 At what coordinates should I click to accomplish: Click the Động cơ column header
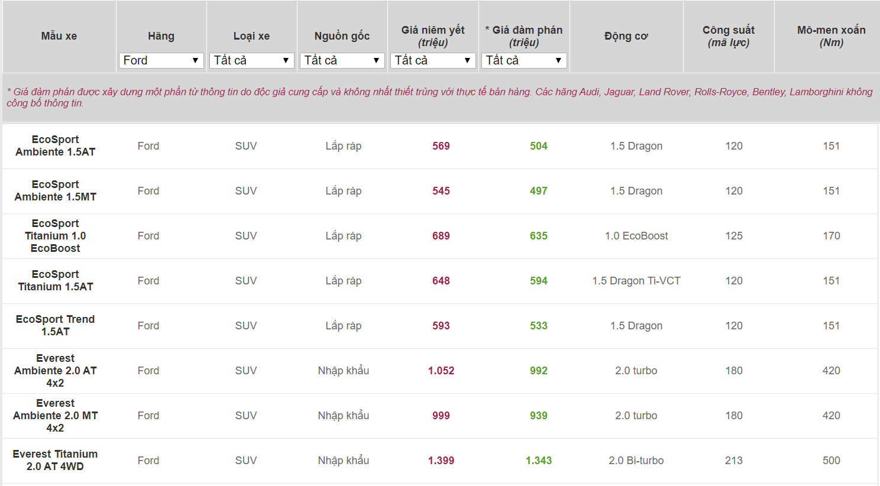[x=626, y=36]
